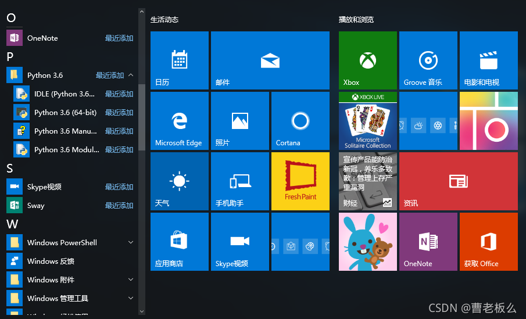Open the Get Office (获取 Office) tile

488,242
